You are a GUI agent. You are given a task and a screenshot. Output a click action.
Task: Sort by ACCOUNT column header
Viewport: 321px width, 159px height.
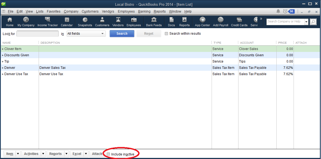tap(247, 43)
